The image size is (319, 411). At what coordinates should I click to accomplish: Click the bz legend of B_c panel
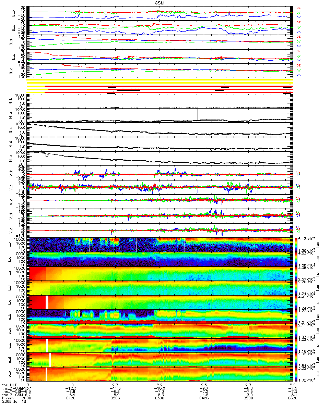pyautogui.click(x=298, y=22)
